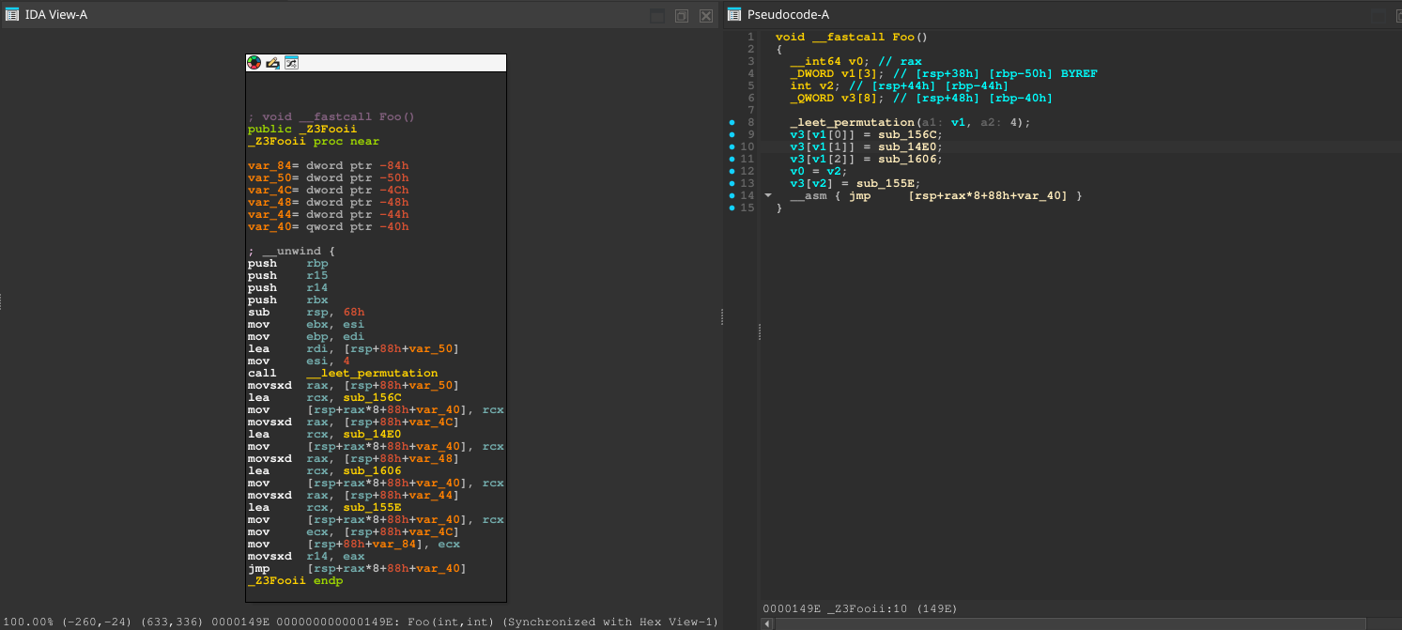Toggle breakpoint dot on pseudocode line 9
Viewport: 1402px width, 630px height.
pos(732,134)
